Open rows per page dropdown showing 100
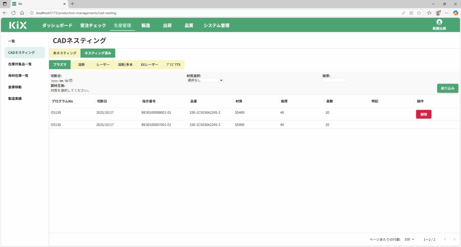461x247 pixels. coord(409,239)
